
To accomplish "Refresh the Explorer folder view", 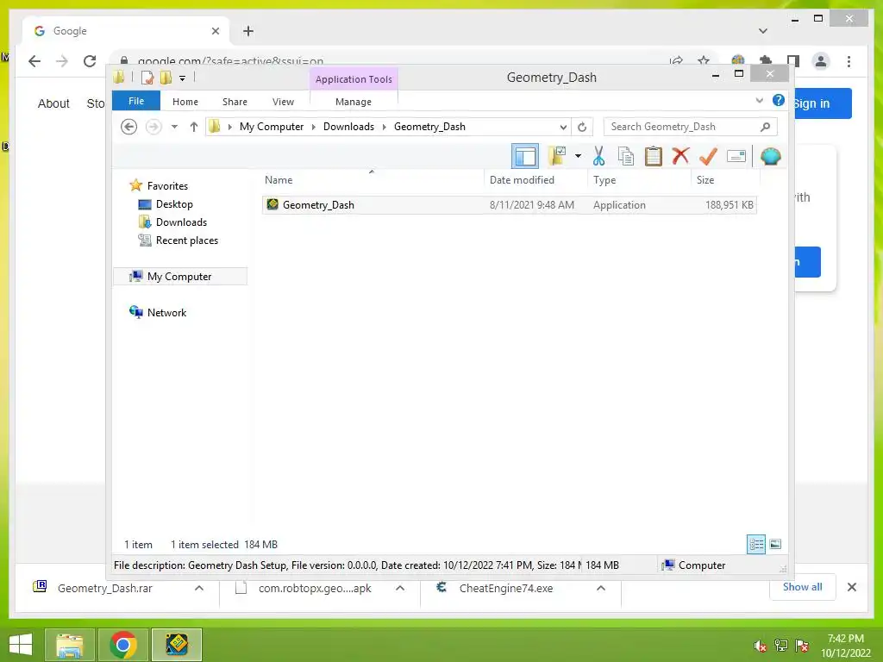I will pyautogui.click(x=582, y=128).
